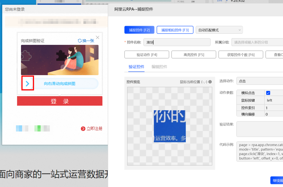This screenshot has height=187, width=283.
Task: Click the 代码示例 code box
Action: [x=260, y=152]
